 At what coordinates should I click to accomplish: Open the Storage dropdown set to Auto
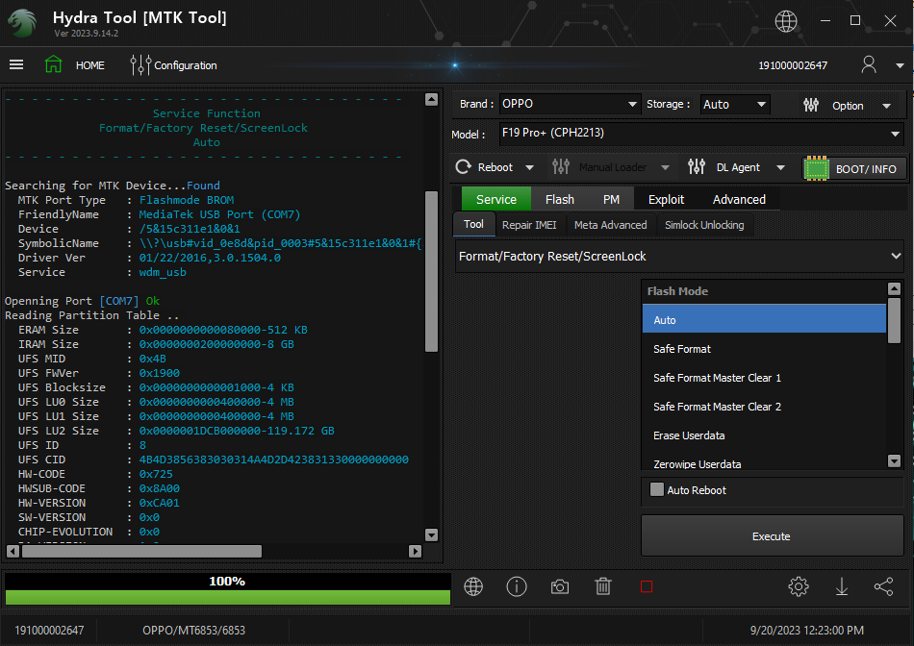coord(734,104)
